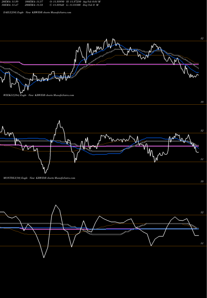Click the '13' axis label on monthly chart
The image size is (207, 298).
(x=202, y=182)
